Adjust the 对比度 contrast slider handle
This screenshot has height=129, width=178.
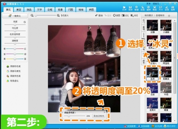click(x=15, y=31)
